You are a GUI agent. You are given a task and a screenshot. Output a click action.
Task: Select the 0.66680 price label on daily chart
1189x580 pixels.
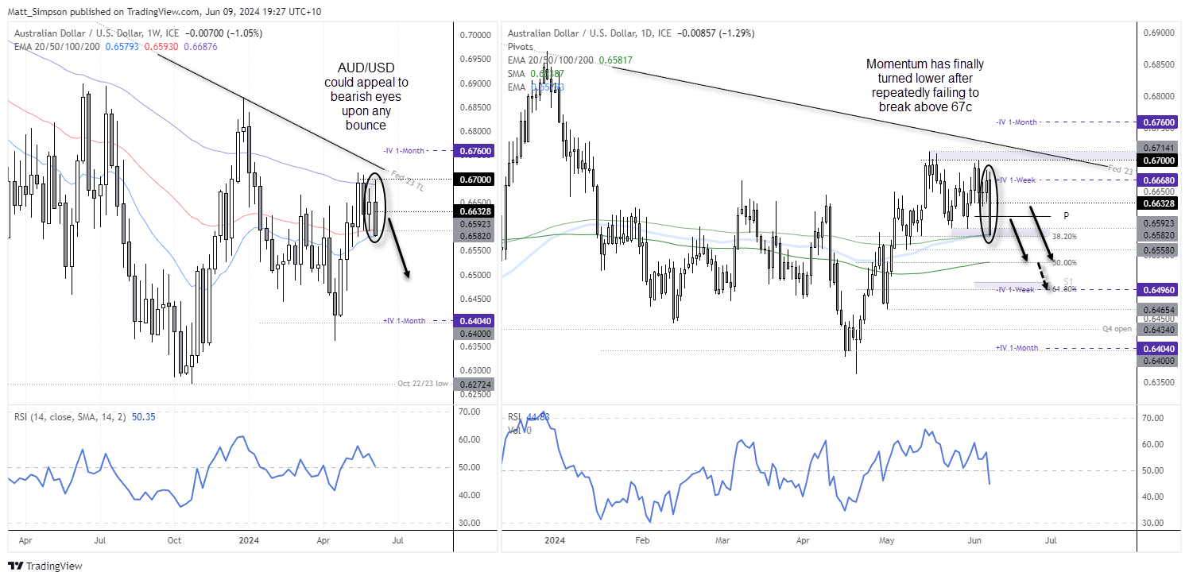1157,180
